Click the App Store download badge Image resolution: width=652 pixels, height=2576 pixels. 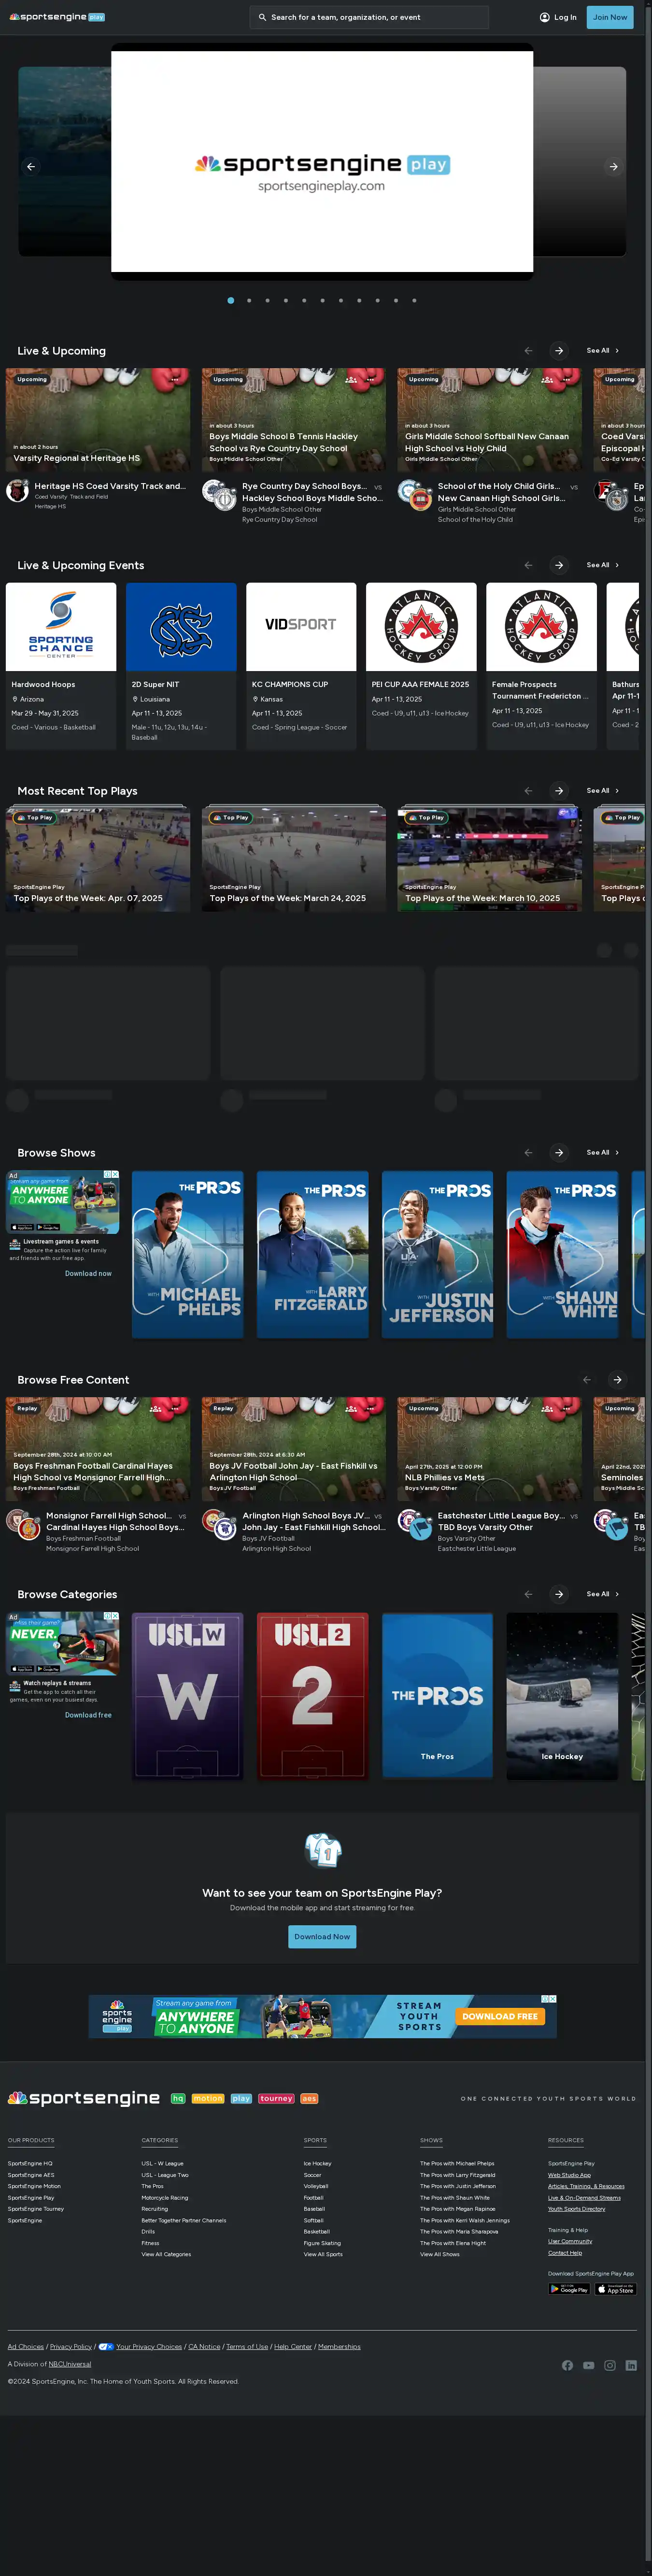point(615,2289)
